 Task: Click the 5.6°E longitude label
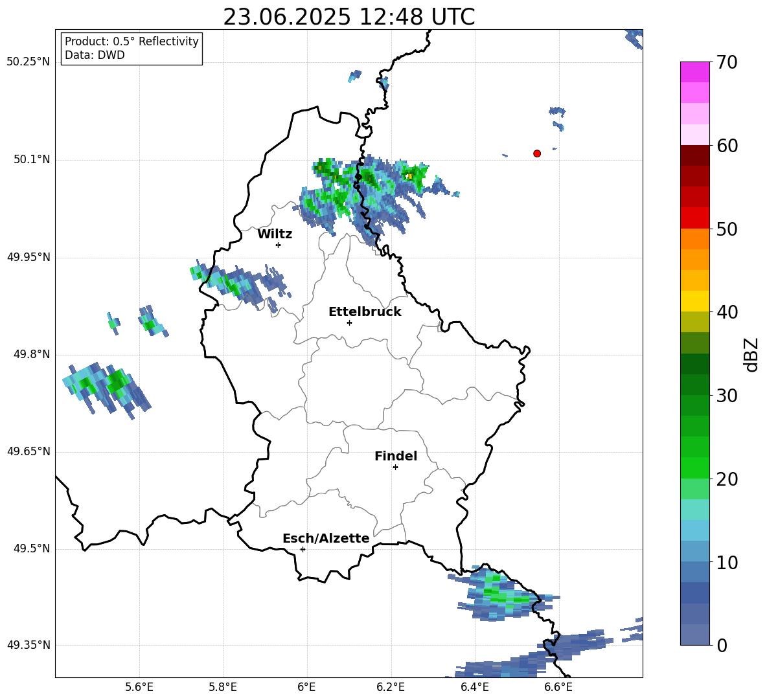click(x=139, y=687)
